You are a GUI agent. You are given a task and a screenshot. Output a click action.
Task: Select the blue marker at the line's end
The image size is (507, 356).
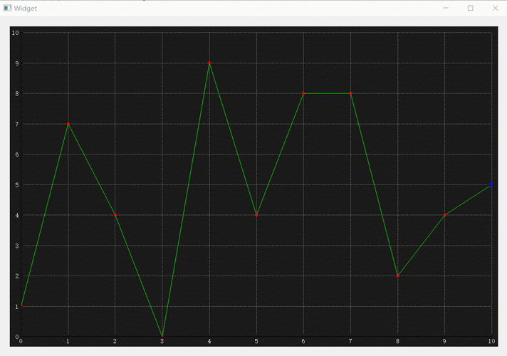pos(491,184)
